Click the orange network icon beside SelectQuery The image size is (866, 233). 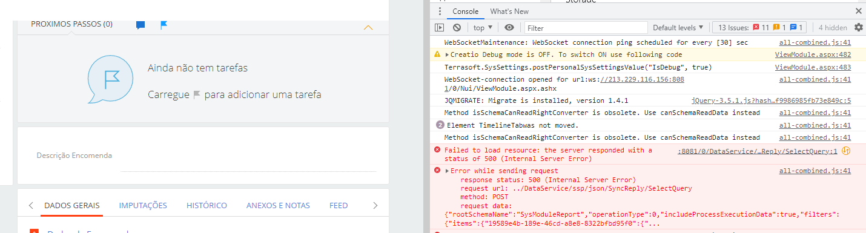(x=847, y=151)
